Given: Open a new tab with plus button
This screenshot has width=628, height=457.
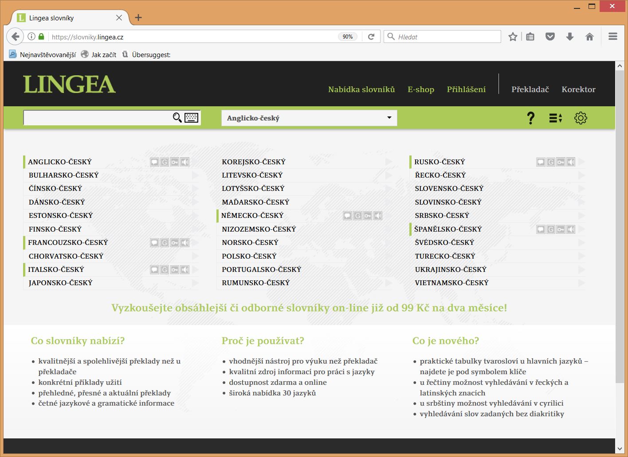Looking at the screenshot, I should pyautogui.click(x=138, y=18).
